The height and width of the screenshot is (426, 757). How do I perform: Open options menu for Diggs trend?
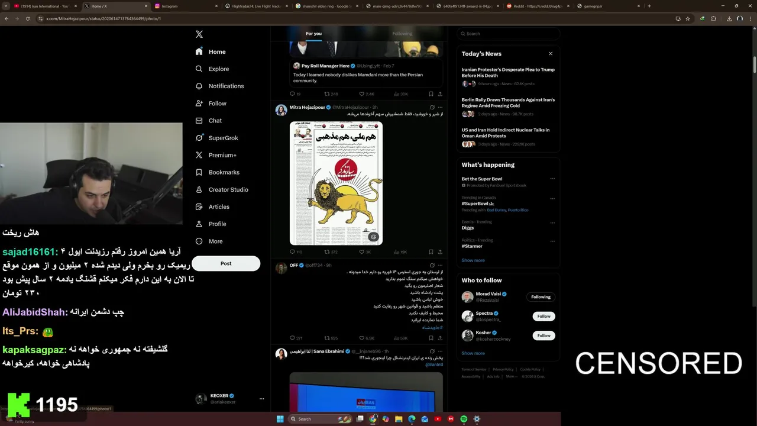[552, 223]
